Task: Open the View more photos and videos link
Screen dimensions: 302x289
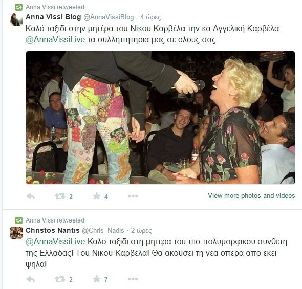Action: pyautogui.click(x=251, y=196)
